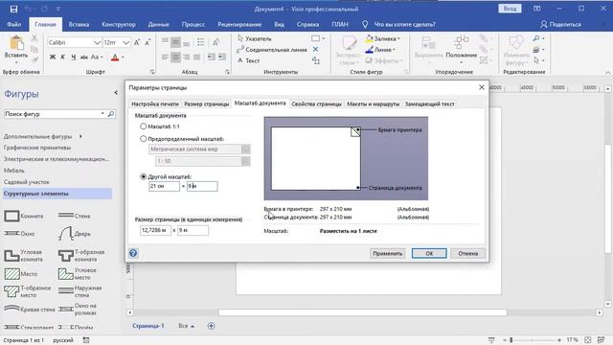Increase font size with the larger-A icon
Screen dimensions: 613x345
tap(137, 42)
